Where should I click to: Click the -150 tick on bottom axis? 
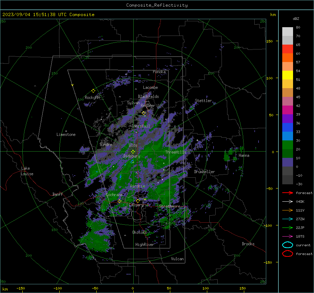[21, 288]
